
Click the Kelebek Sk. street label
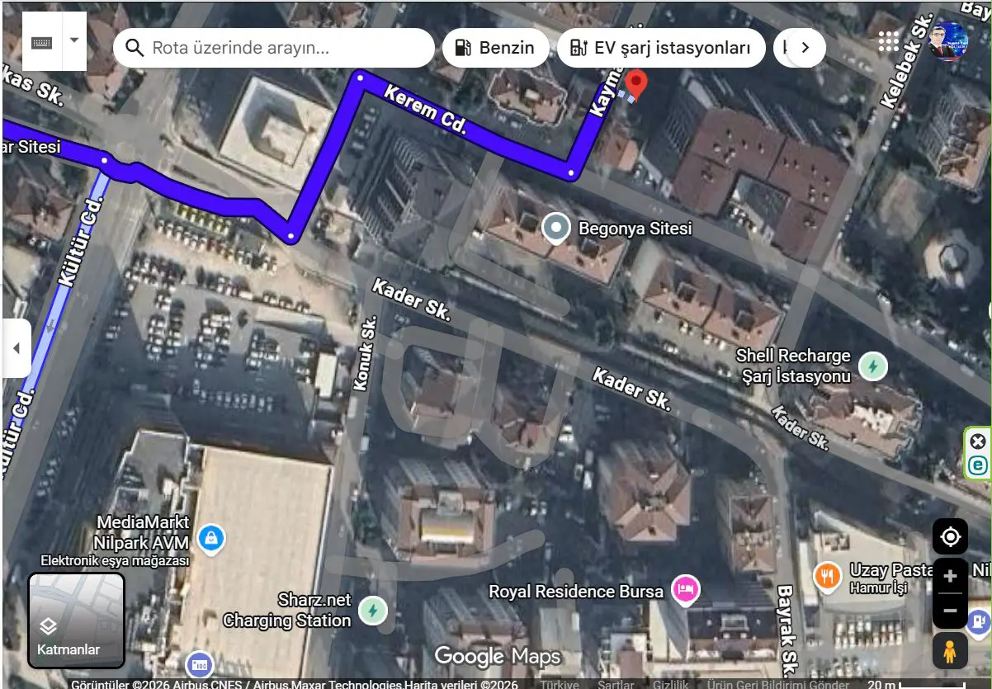pos(906,60)
